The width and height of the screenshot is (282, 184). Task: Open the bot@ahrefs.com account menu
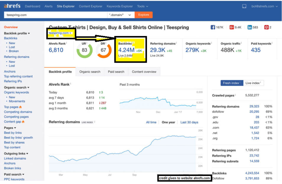[x=264, y=6]
